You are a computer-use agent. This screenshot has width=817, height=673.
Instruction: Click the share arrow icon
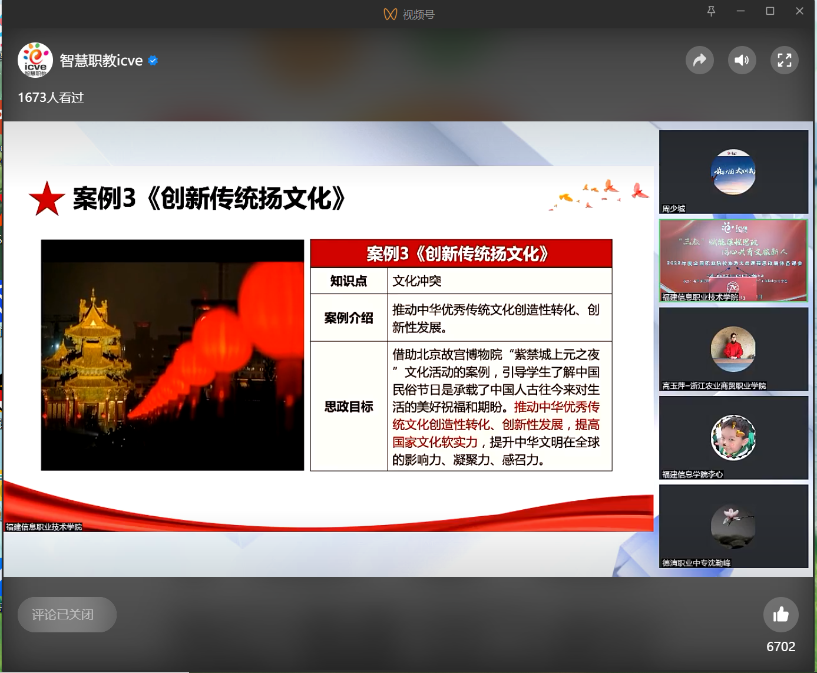coord(699,60)
